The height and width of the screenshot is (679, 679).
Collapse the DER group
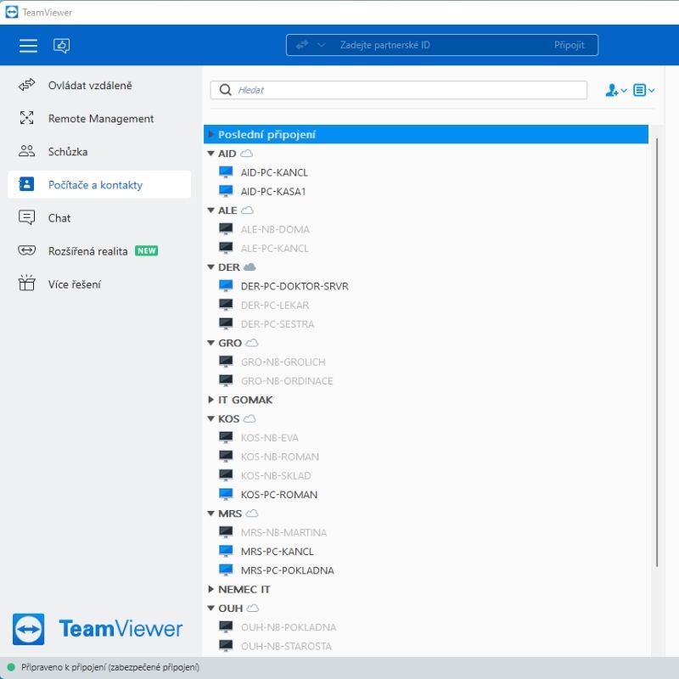[x=210, y=267]
